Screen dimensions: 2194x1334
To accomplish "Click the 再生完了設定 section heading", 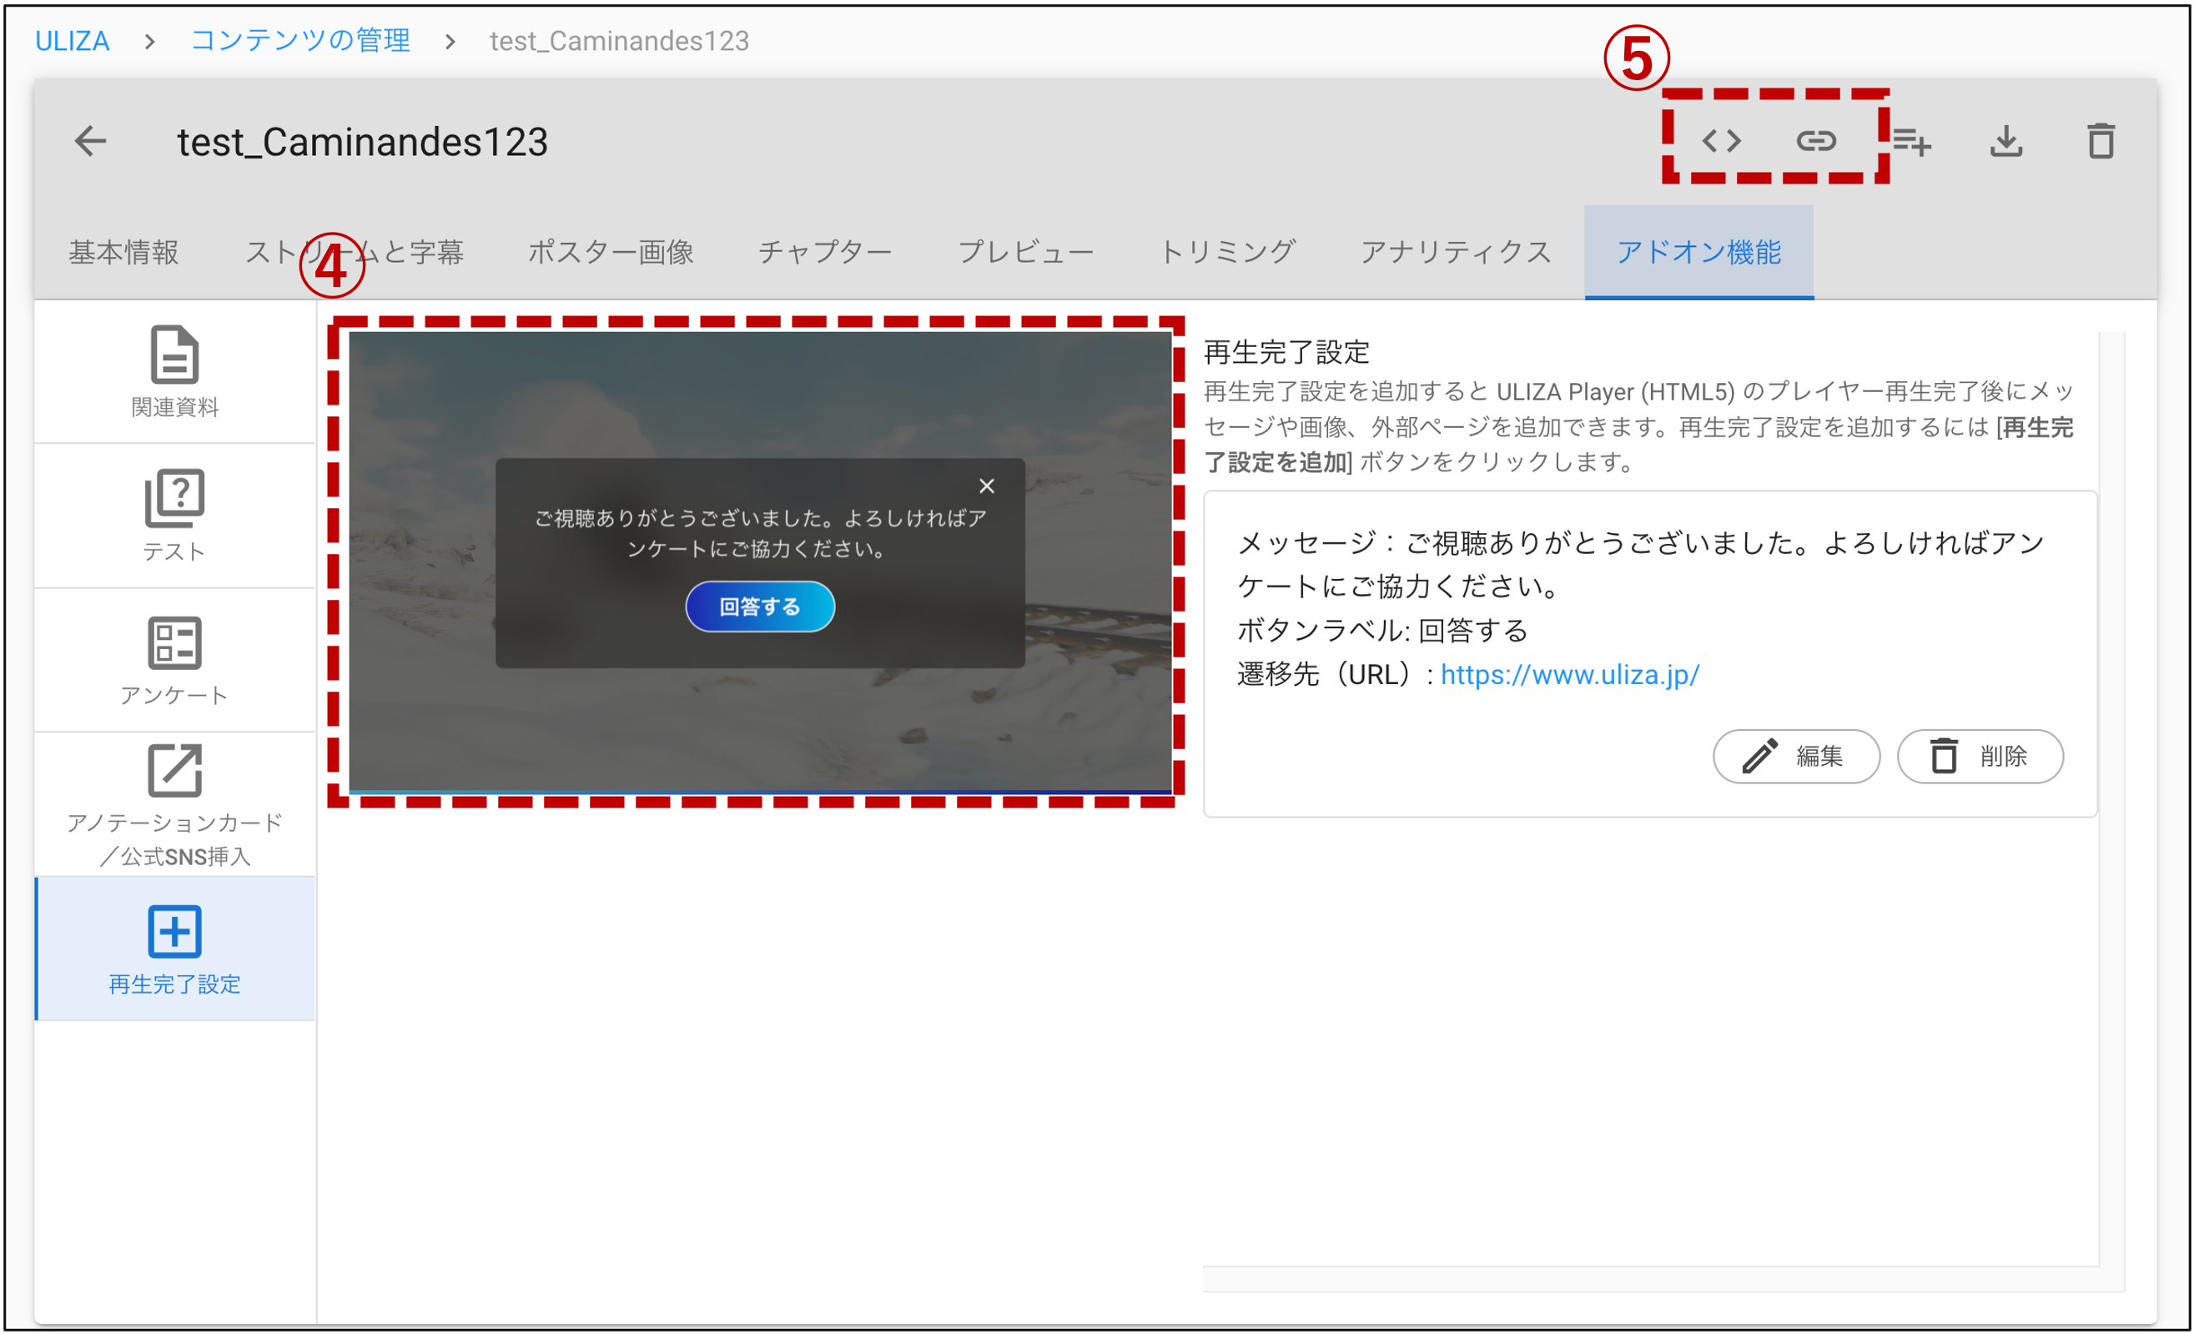I will [1286, 352].
